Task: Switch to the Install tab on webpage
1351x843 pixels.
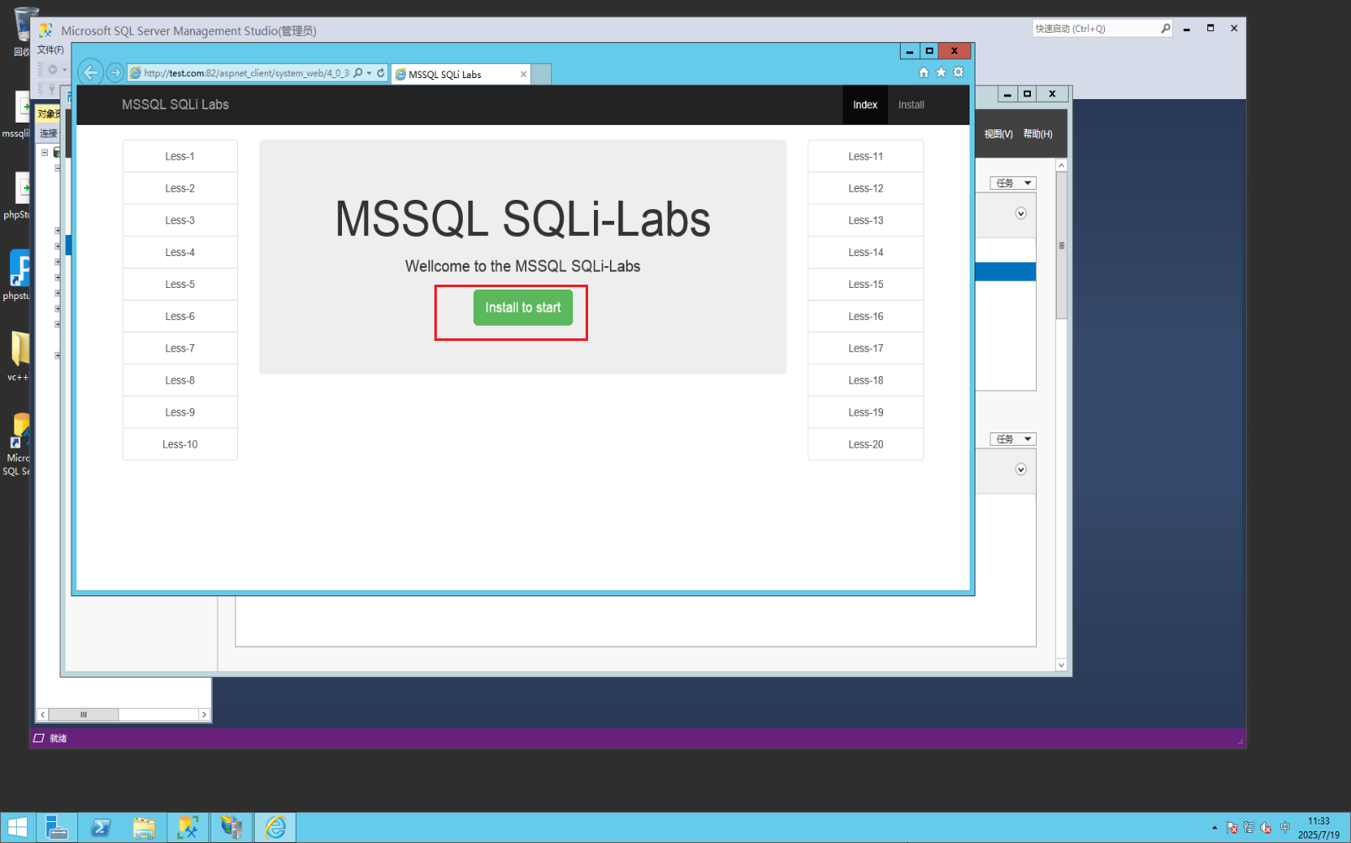Action: 911,104
